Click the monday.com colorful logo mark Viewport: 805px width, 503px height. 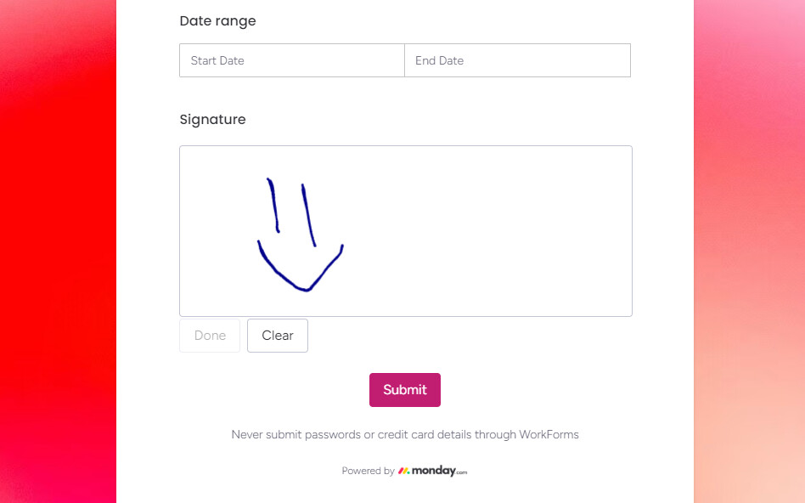pos(403,471)
